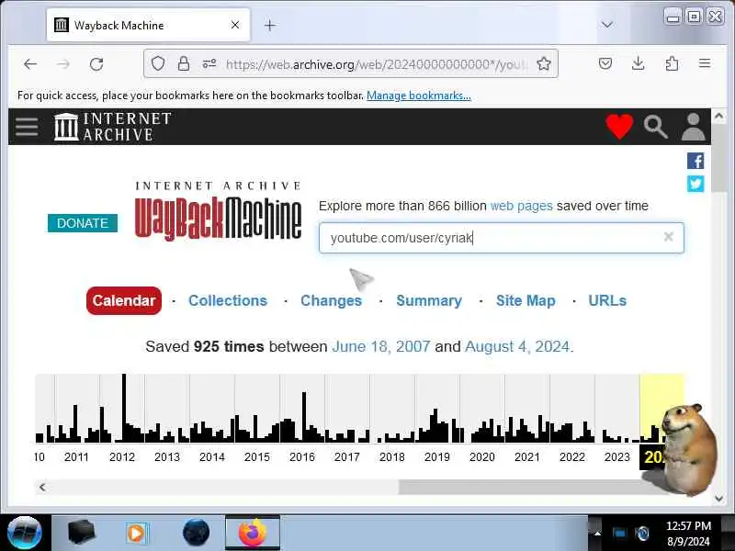The width and height of the screenshot is (735, 551).
Task: Click the page scroll up arrow
Action: click(x=718, y=116)
